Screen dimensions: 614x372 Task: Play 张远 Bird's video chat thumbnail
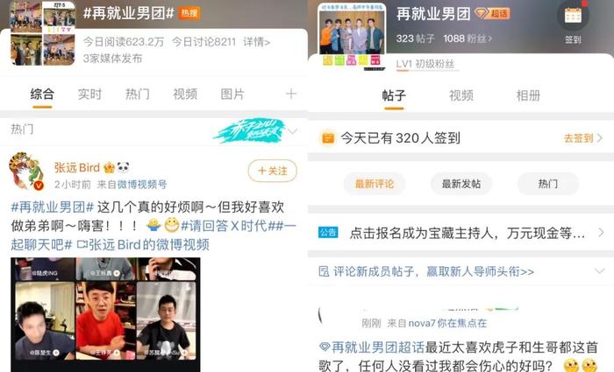tap(105, 314)
